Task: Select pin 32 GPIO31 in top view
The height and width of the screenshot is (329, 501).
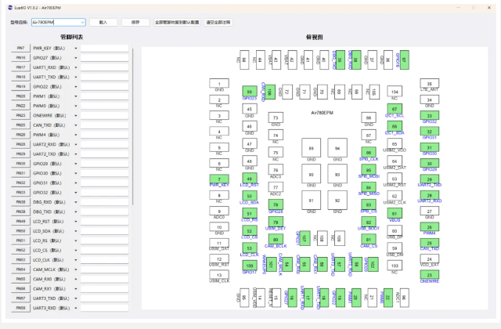Action: 430,132
